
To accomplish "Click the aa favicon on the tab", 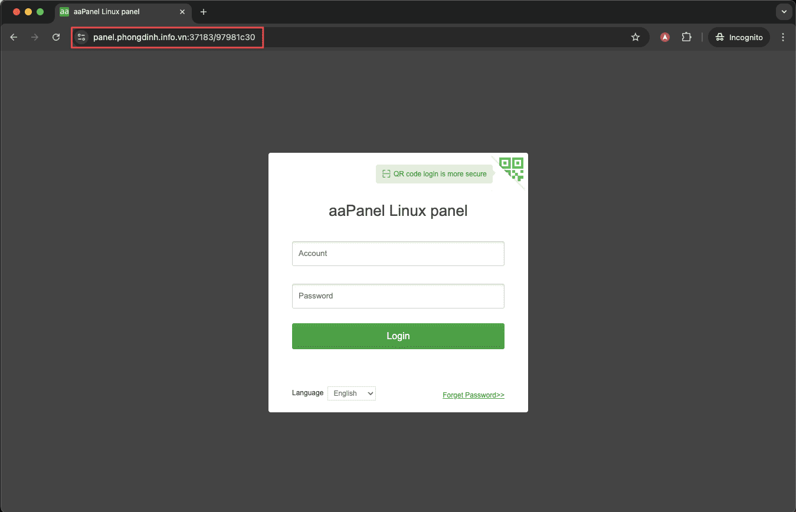I will 64,12.
